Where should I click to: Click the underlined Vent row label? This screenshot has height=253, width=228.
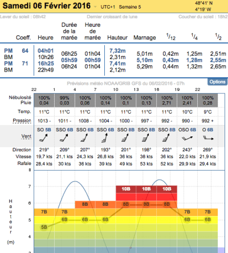click(x=26, y=136)
